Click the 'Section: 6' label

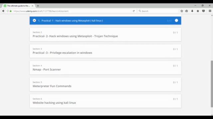[37, 99]
